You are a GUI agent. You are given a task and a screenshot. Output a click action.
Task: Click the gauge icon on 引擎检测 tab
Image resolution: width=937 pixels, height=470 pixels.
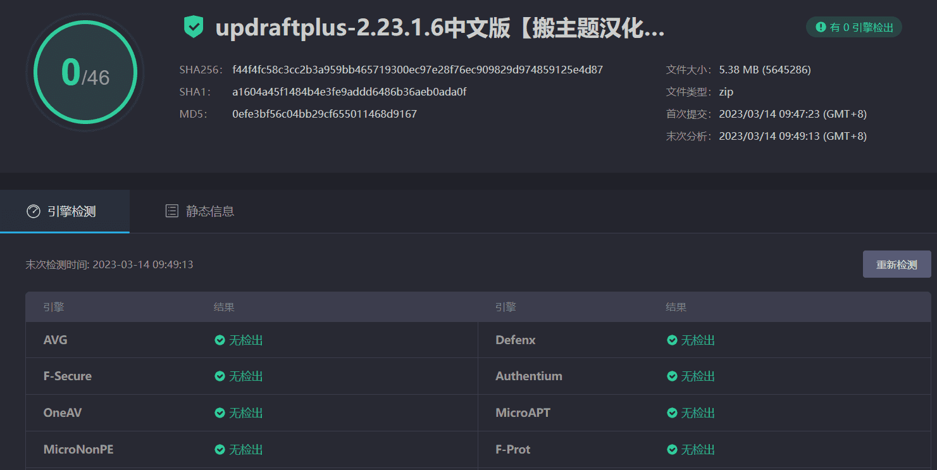point(33,211)
